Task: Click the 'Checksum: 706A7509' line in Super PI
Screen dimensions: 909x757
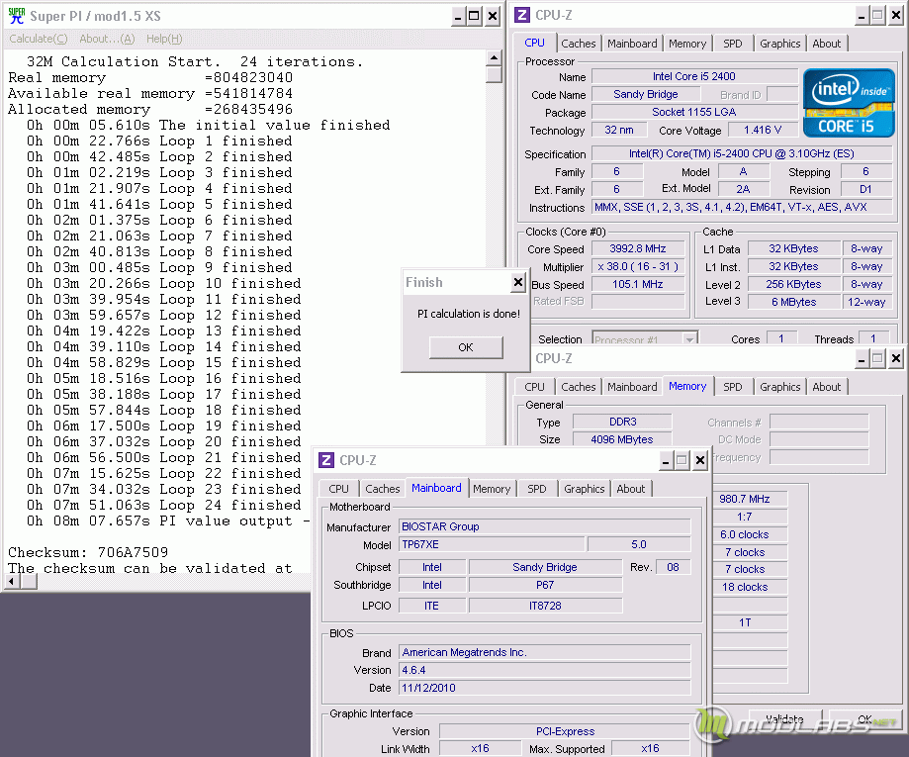Action: coord(88,552)
